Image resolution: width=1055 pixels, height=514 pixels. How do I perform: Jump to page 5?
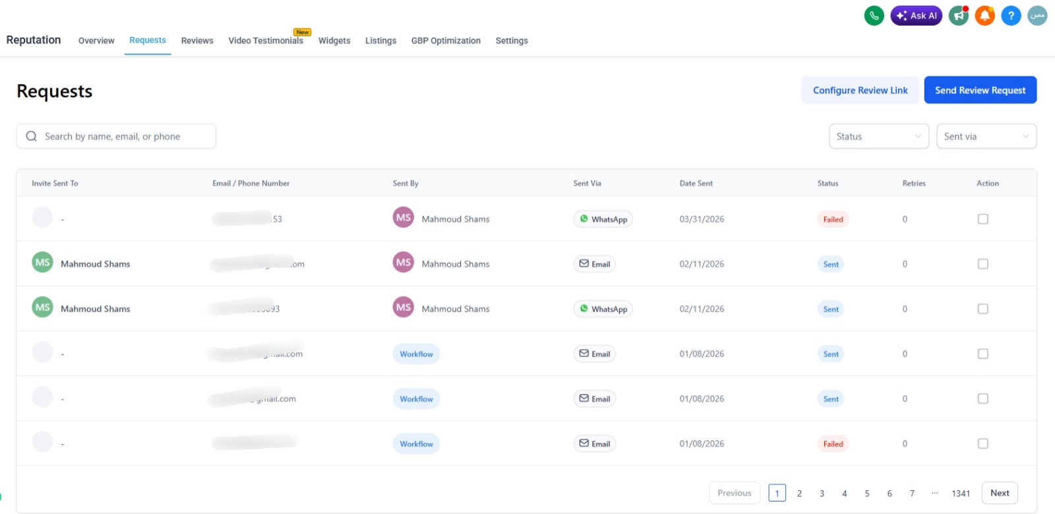pos(867,493)
